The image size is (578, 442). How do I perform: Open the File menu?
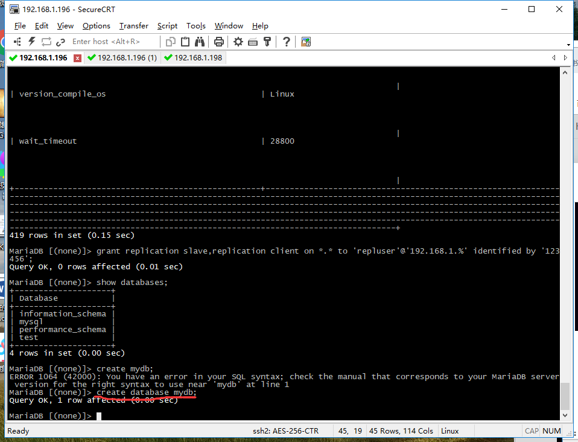[x=20, y=26]
